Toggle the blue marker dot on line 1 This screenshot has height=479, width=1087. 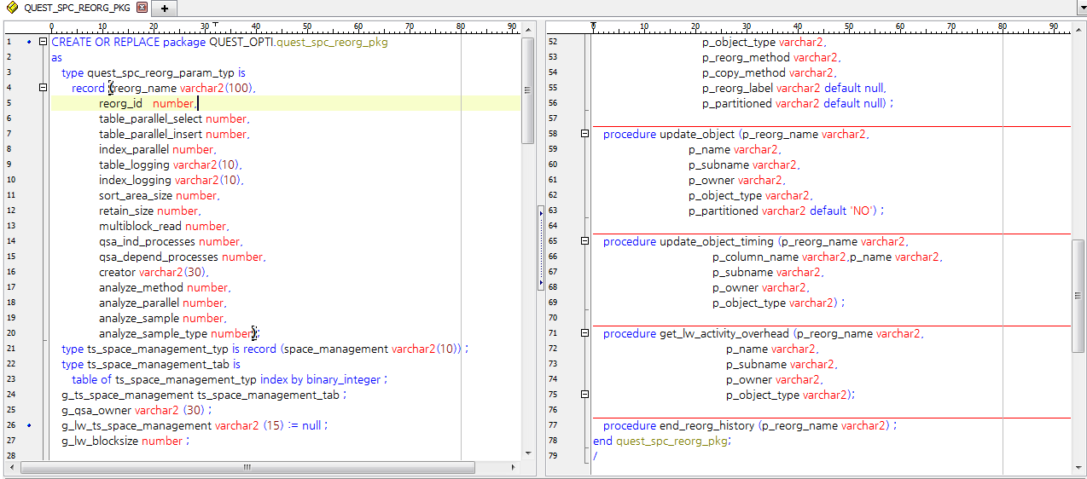click(29, 42)
